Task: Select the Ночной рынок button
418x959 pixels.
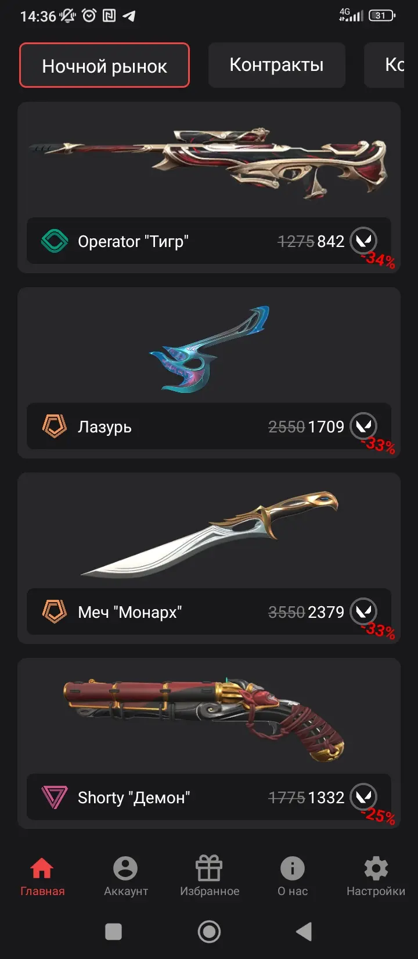Action: pyautogui.click(x=105, y=66)
